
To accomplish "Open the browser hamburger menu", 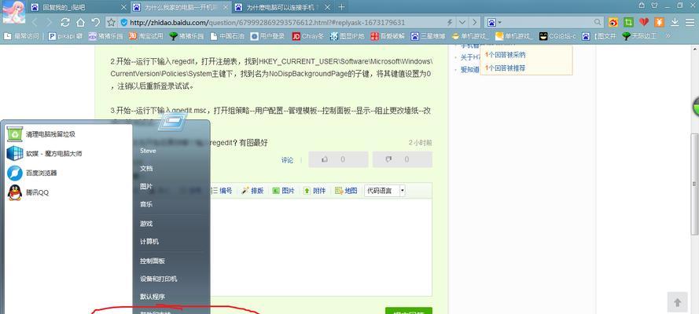I will coord(689,22).
